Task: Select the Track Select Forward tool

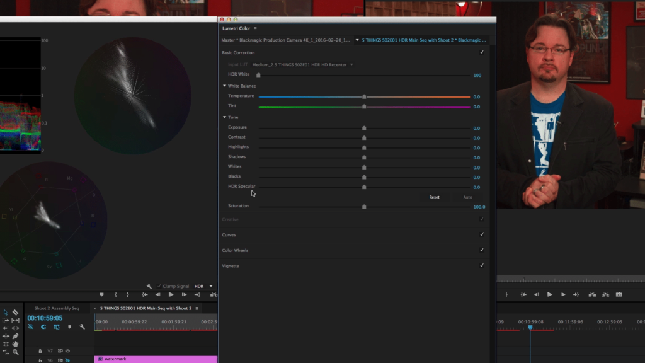Action: click(5, 320)
